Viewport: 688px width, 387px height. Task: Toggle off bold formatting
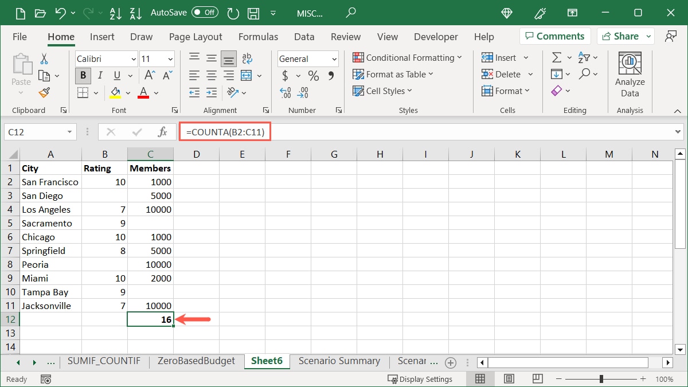(x=83, y=75)
